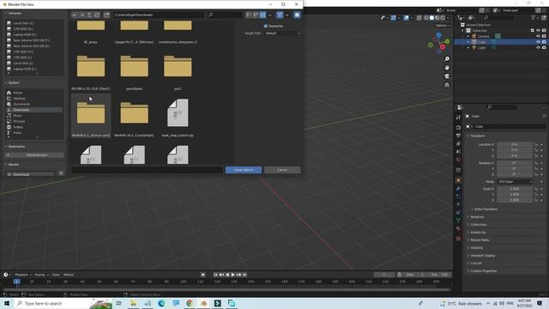
Task: Click the file browser search field
Action: pos(225,15)
